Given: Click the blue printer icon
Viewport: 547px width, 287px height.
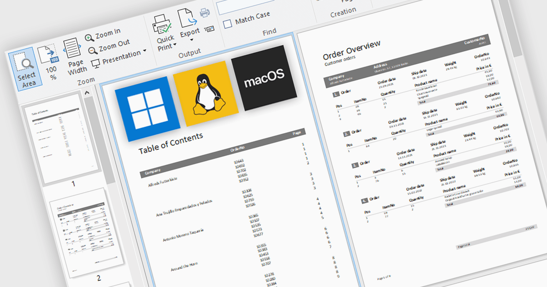Looking at the screenshot, I should tap(205, 13).
